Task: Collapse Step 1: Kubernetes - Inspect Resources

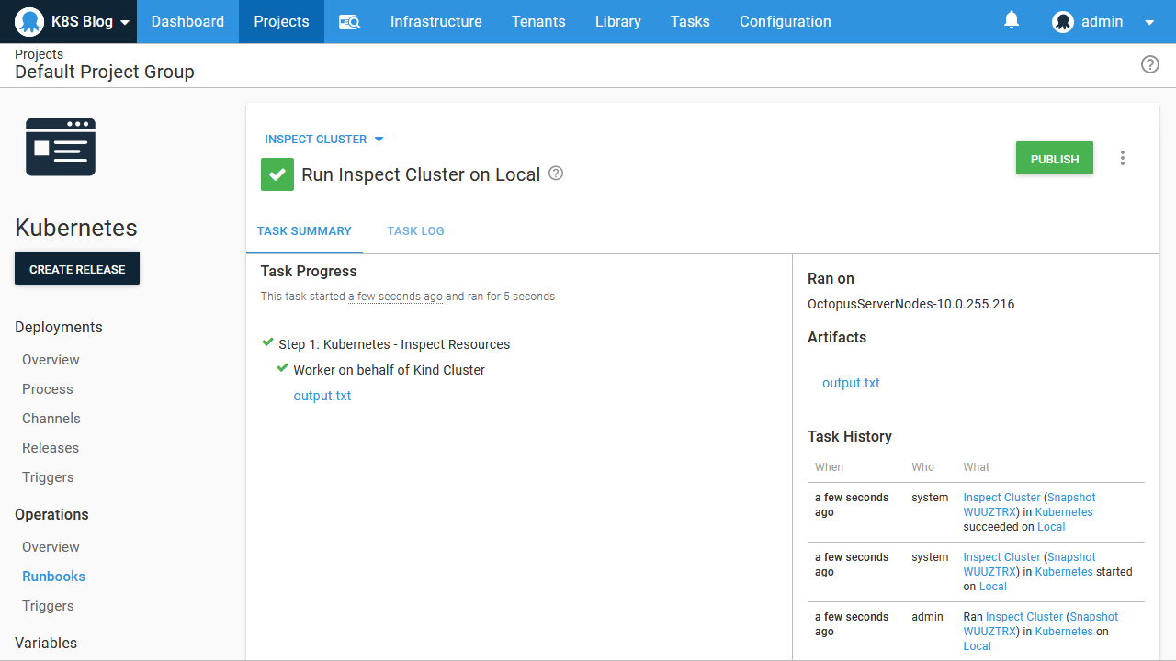Action: [394, 344]
